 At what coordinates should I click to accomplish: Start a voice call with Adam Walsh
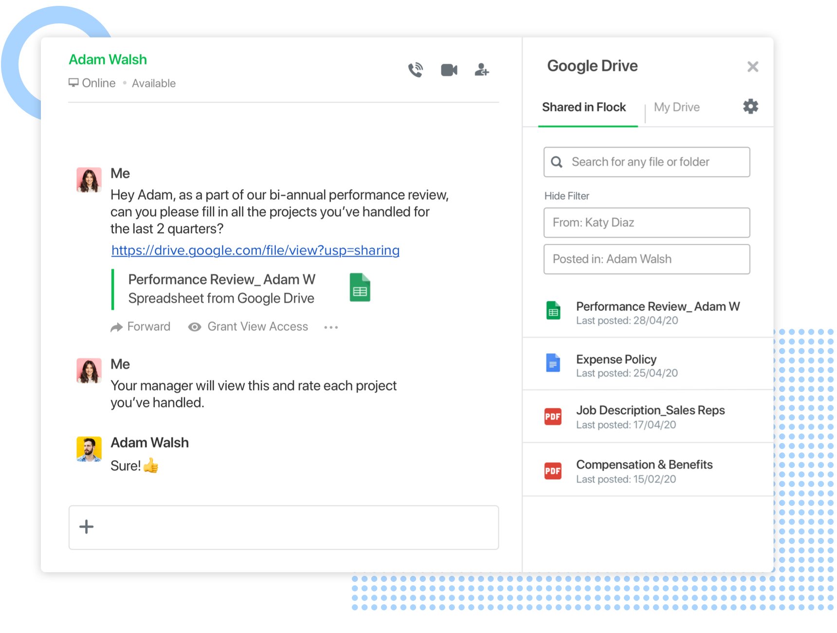416,70
